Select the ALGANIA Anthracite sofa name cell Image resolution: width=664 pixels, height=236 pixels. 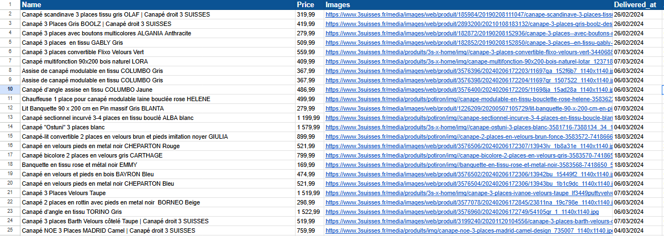[157, 33]
